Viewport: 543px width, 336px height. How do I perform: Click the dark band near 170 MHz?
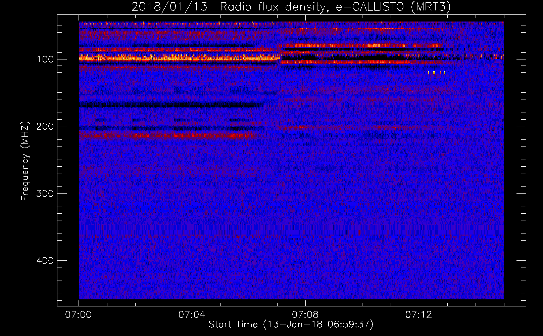(170, 105)
